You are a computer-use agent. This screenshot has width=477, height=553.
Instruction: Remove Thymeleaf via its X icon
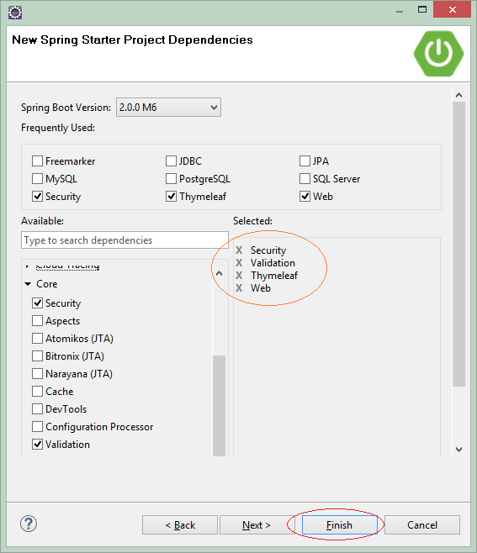click(239, 276)
